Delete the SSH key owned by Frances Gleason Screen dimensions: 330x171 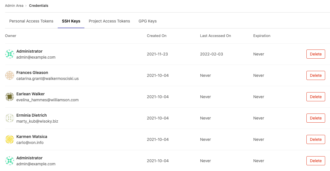(316, 75)
